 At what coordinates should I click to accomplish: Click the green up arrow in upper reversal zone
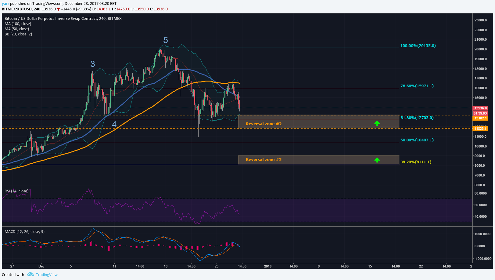click(x=377, y=123)
